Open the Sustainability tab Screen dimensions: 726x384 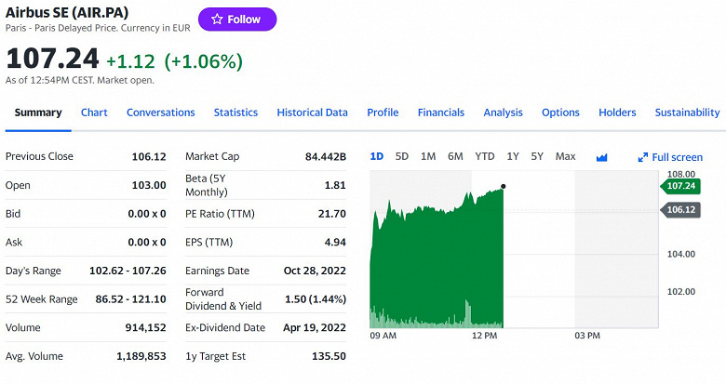tap(687, 113)
